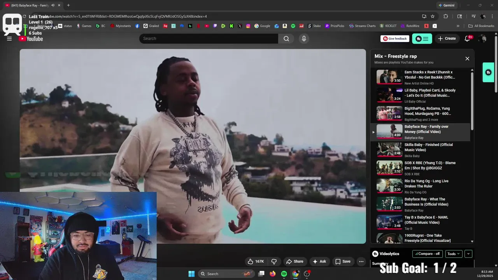Open the Windows Start menu
This screenshot has width=498, height=280.
tap(191, 274)
